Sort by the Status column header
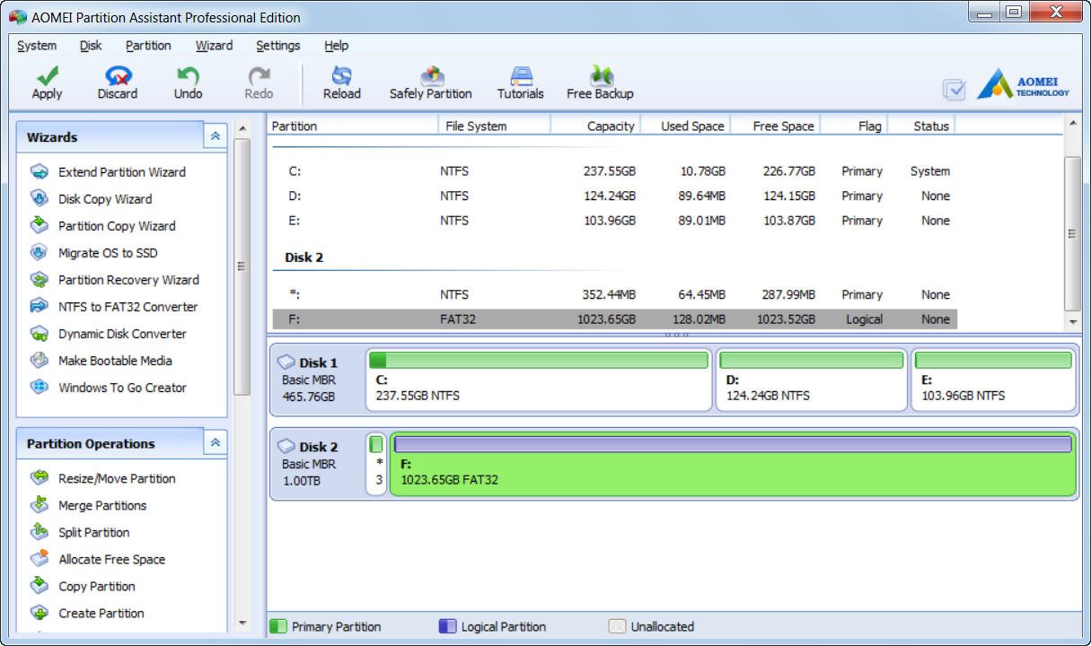 [x=921, y=127]
